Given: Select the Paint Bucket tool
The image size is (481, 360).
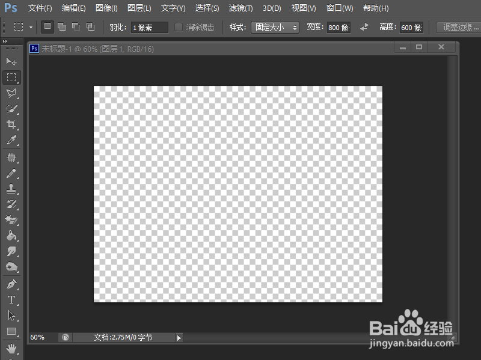Looking at the screenshot, I should click(x=11, y=236).
